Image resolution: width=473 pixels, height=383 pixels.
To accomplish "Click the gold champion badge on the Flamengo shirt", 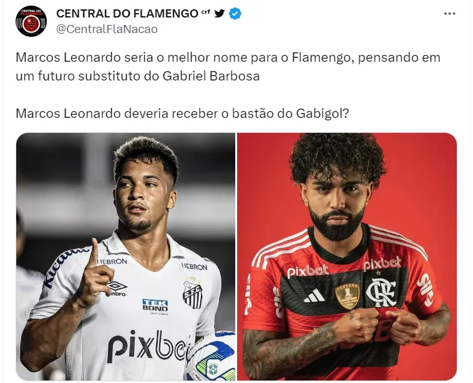I will point(348,296).
